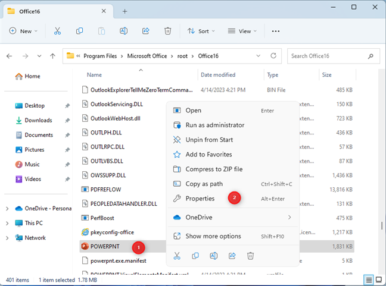Switch to large thumbnails view icon
This screenshot has height=286, width=386.
coord(379,279)
